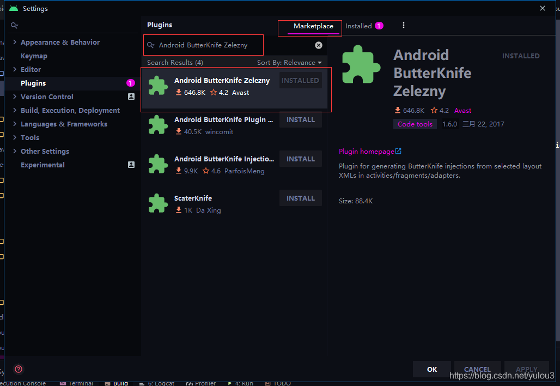Expand the Appearance & Behavior section
Image resolution: width=560 pixels, height=386 pixels.
tap(15, 42)
